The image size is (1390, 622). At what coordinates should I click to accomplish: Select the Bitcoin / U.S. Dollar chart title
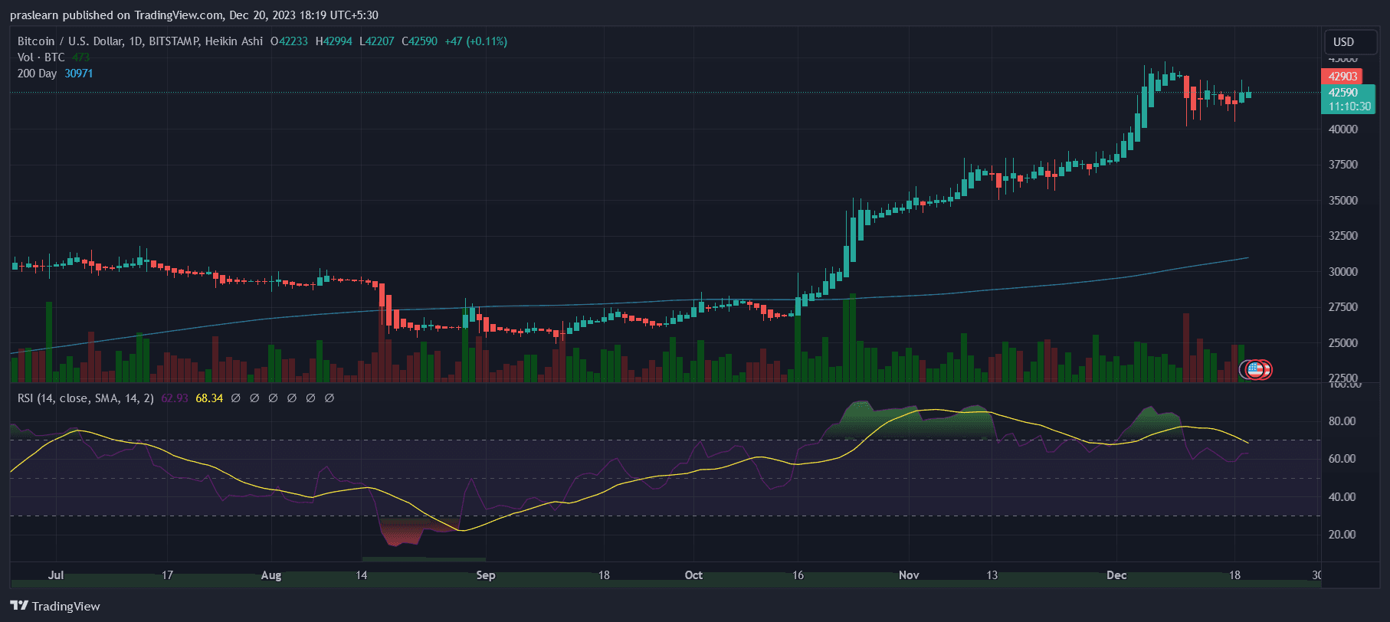(x=139, y=41)
